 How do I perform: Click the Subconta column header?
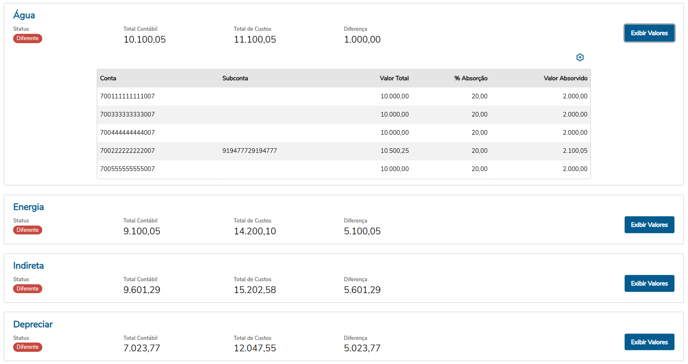[x=235, y=78]
